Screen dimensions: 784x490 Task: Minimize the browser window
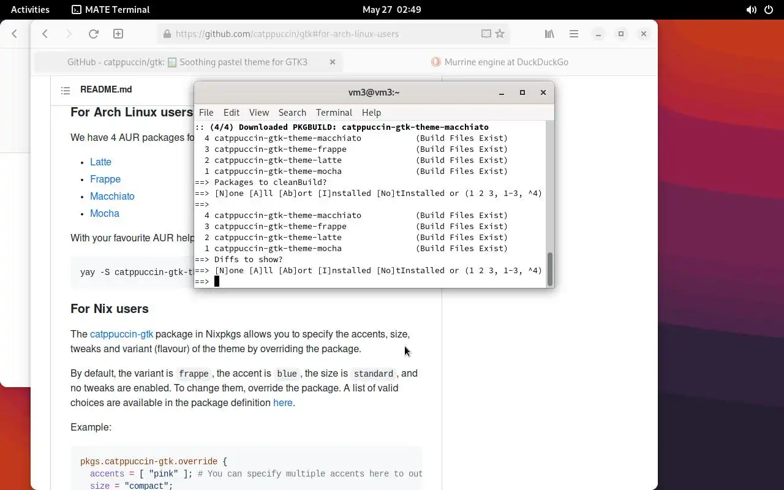(598, 34)
